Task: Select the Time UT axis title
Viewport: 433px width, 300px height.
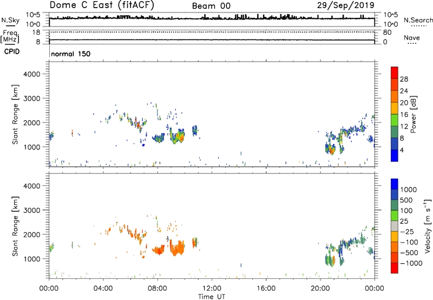Action: tap(212, 297)
